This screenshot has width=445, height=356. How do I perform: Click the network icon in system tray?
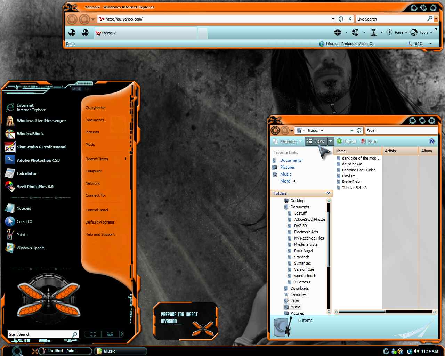[410, 351]
